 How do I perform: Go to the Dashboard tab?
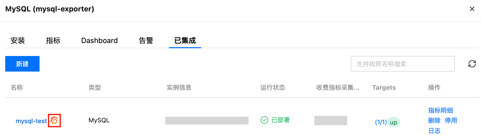[99, 40]
